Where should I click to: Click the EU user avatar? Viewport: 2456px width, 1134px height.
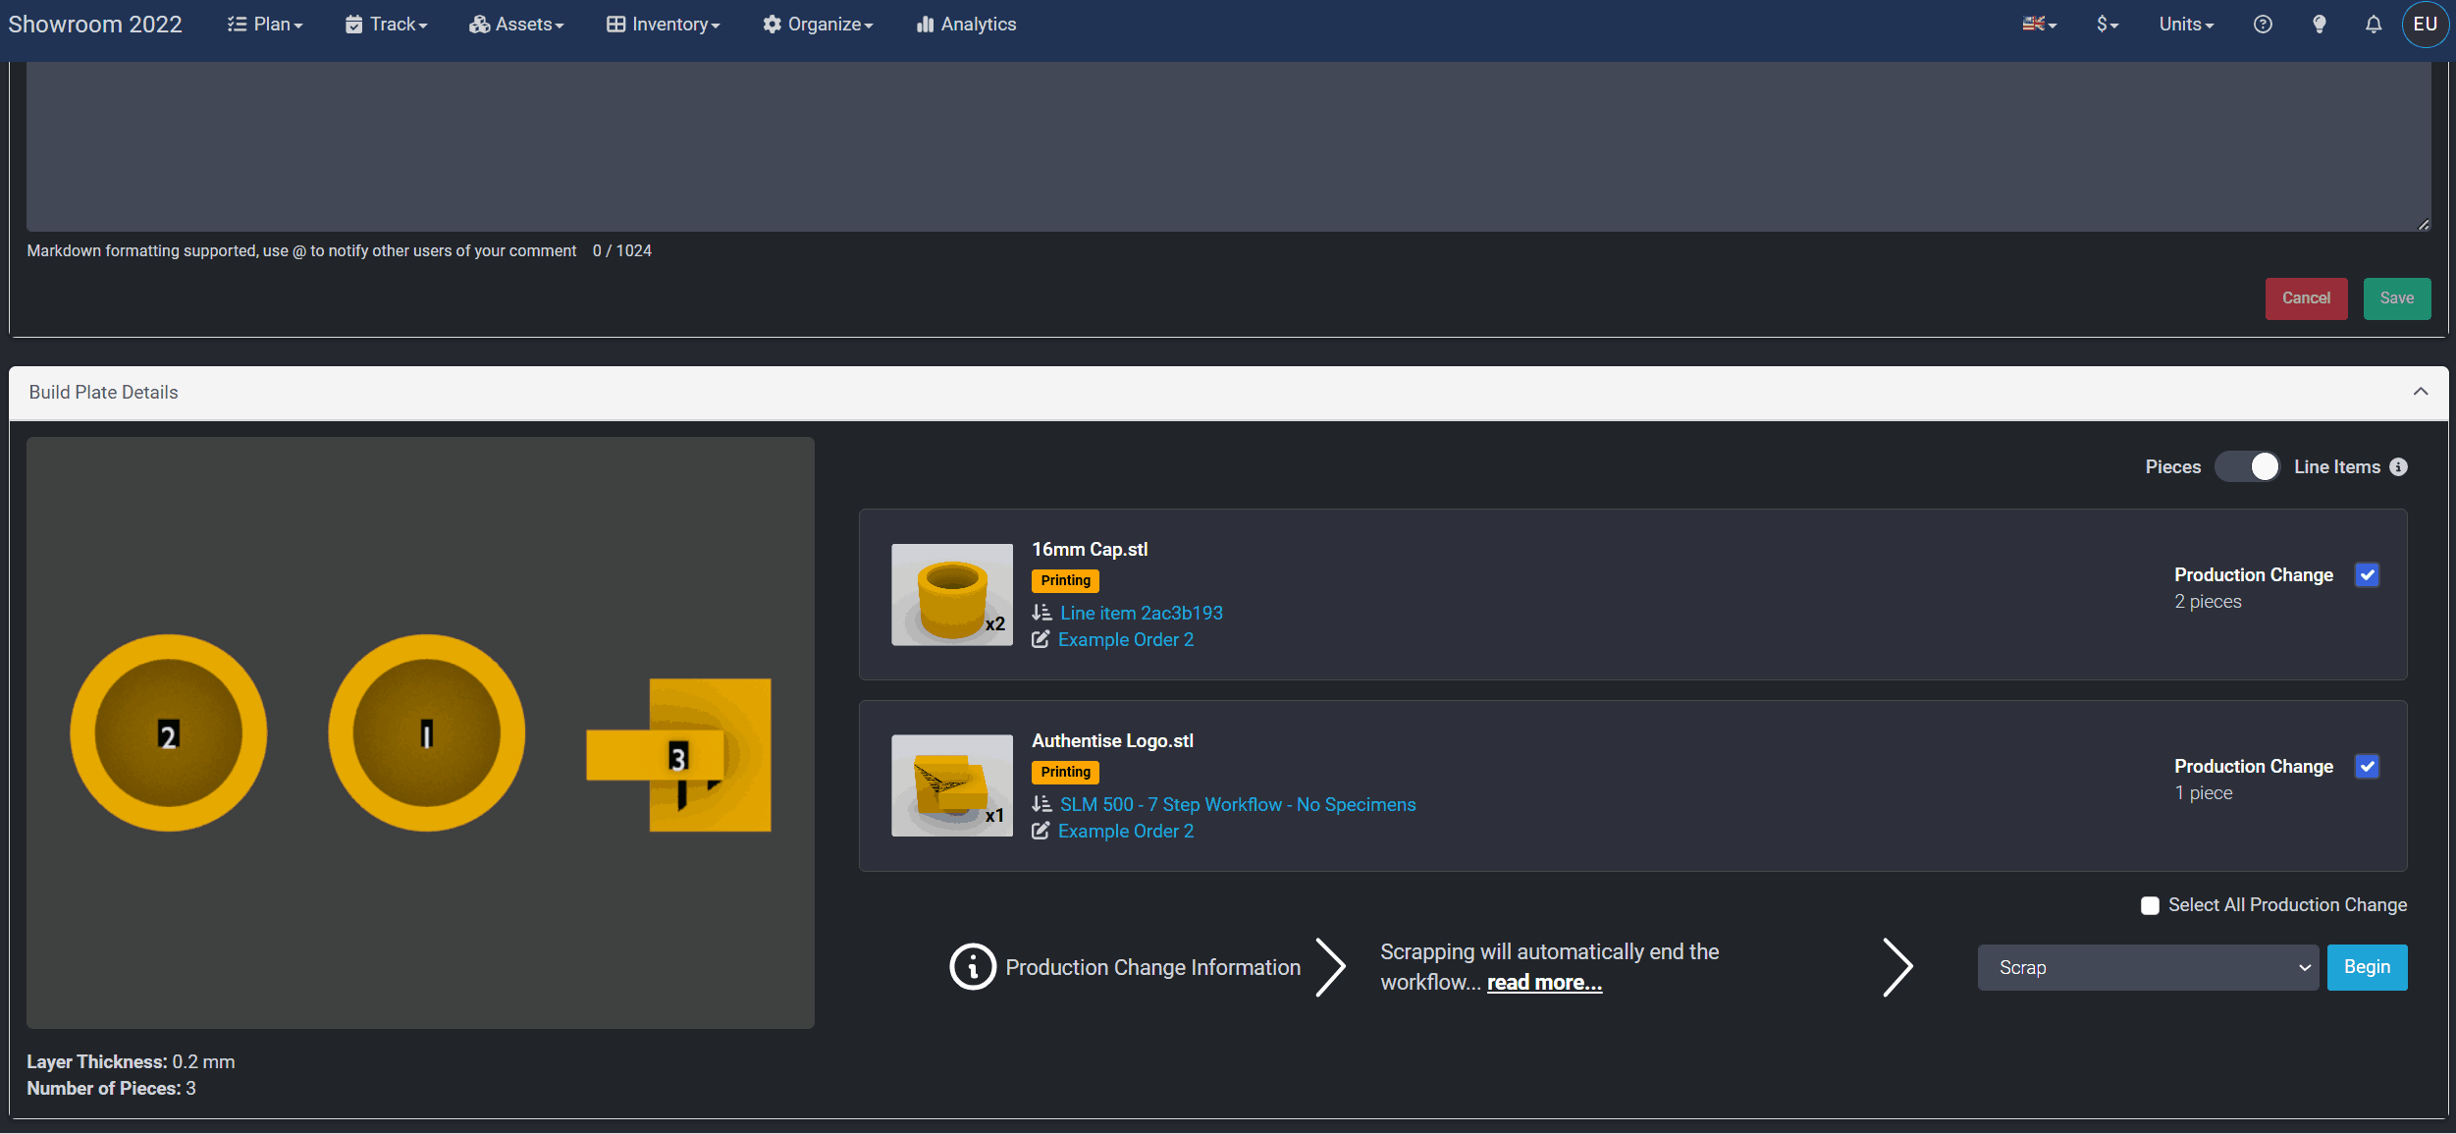(2425, 25)
